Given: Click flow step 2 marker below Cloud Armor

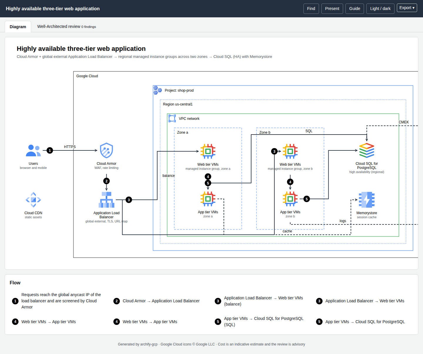Looking at the screenshot, I should tap(107, 181).
